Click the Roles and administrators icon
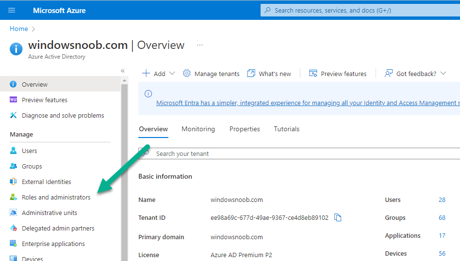Screen dimensions: 460x261 [13, 197]
